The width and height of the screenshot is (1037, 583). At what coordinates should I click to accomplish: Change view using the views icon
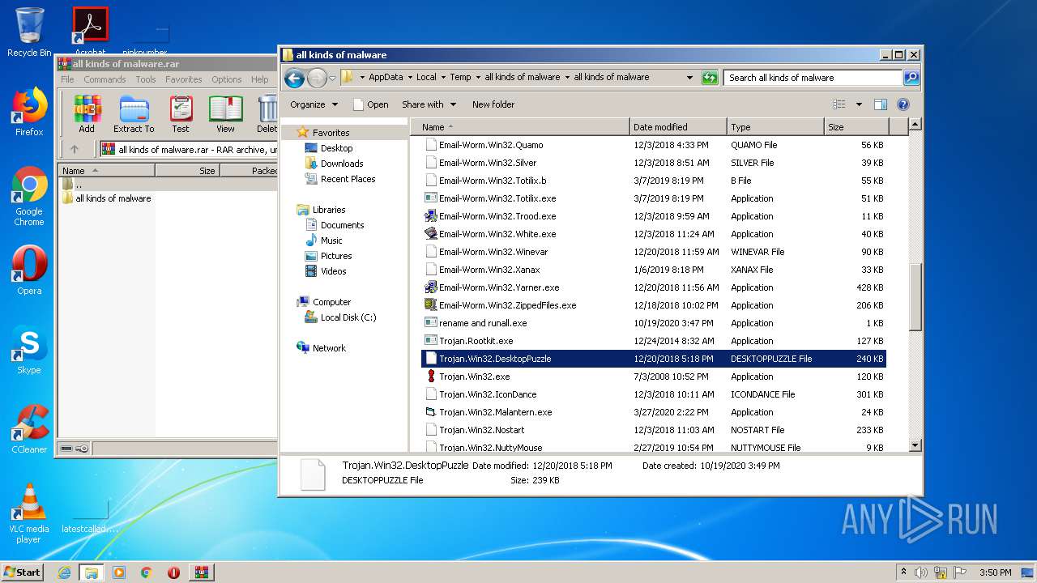tap(839, 104)
